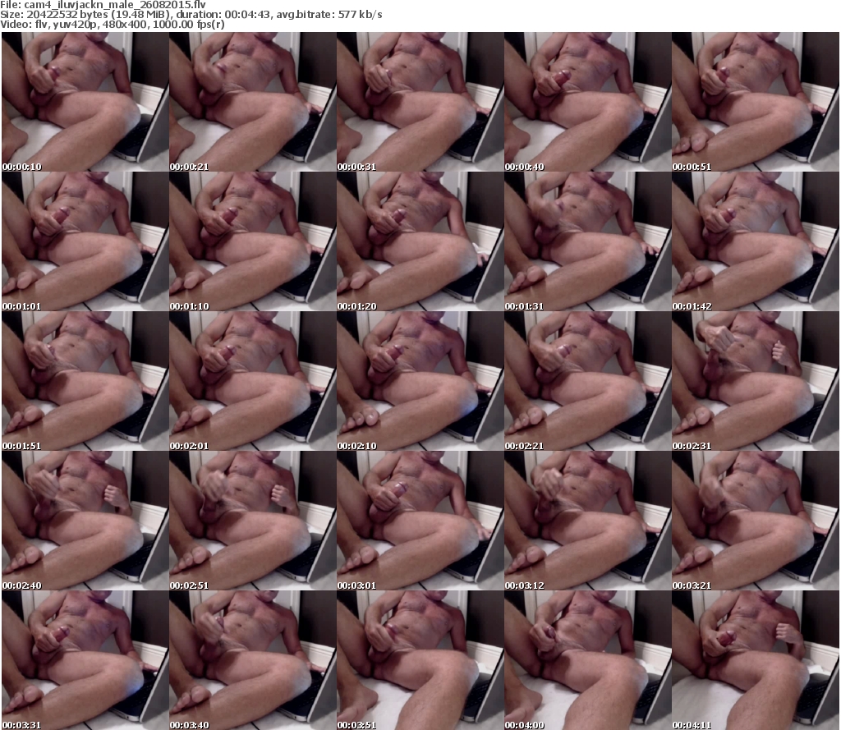Open the frame stamped 00:02:40
841x730 pixels.
pos(85,521)
